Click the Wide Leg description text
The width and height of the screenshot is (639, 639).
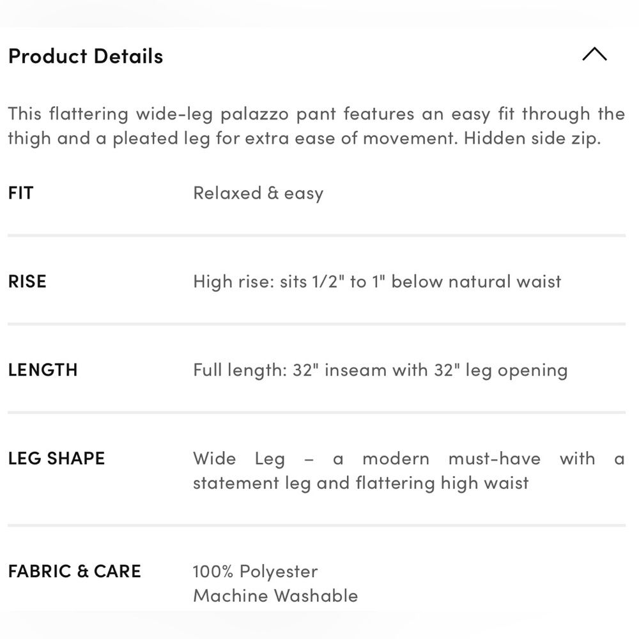point(409,471)
